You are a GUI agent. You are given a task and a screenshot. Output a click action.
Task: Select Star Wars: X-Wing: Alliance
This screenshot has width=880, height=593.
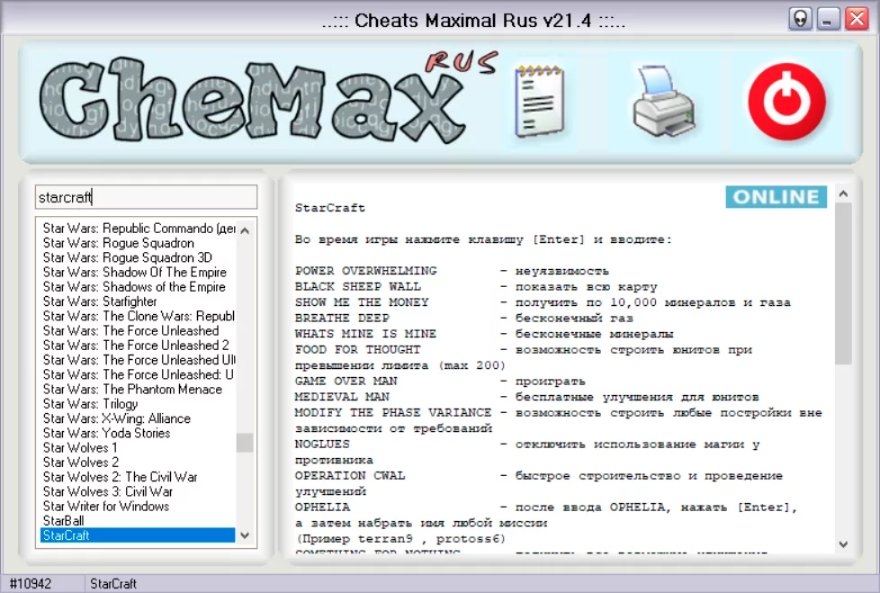pyautogui.click(x=138, y=418)
